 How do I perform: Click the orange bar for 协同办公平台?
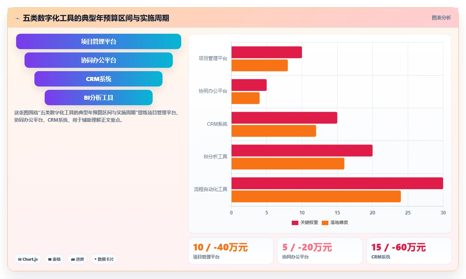245,98
